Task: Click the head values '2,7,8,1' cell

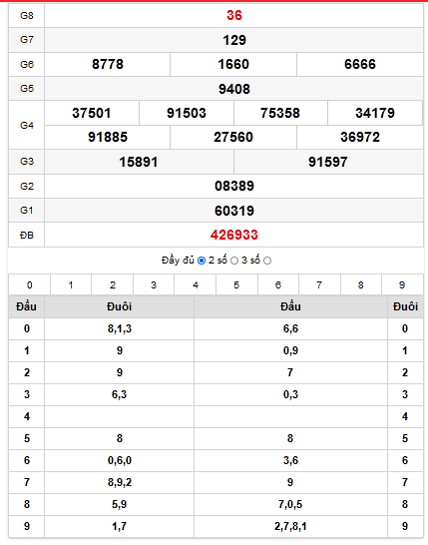Action: click(290, 527)
